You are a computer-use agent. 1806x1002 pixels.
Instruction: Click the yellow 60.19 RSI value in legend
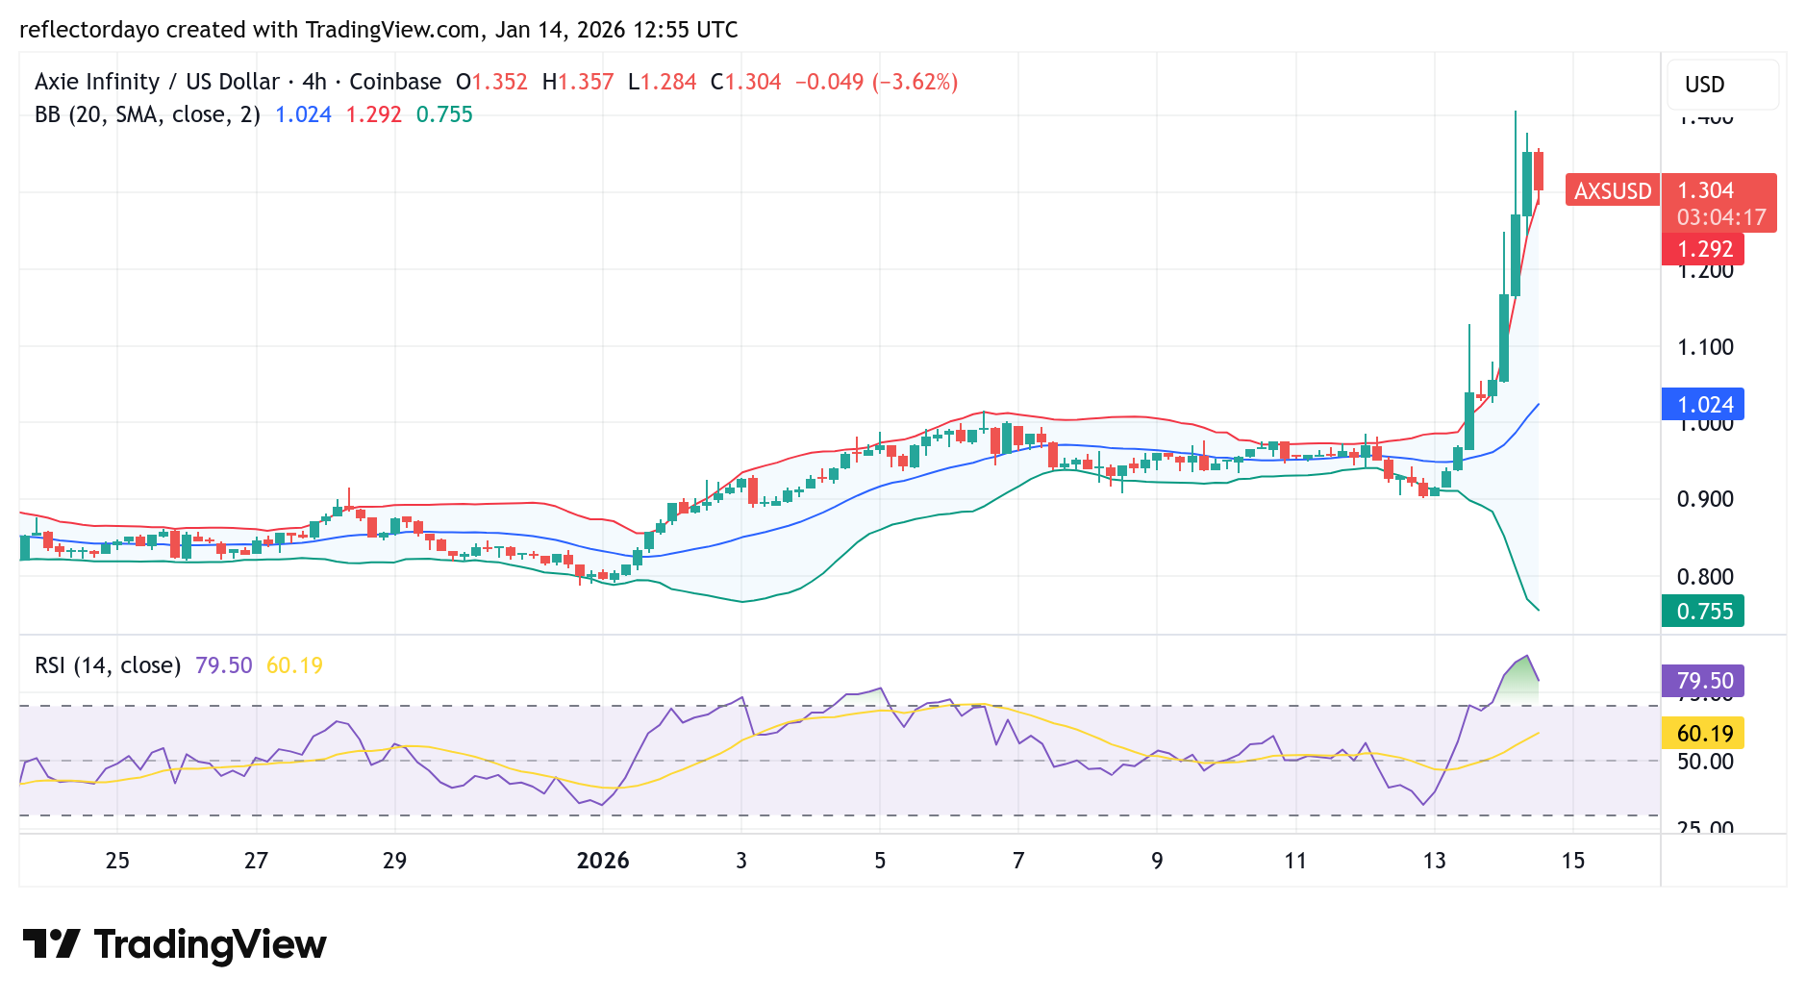294,665
